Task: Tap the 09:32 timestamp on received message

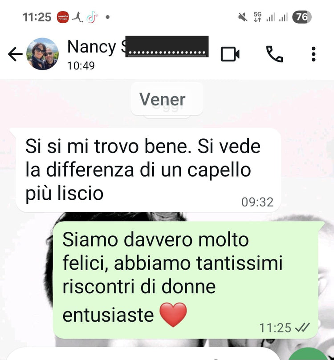Action: [x=257, y=202]
